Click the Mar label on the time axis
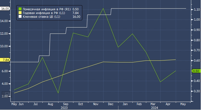Image resolution: width=201 pixels, height=110 pixels. tap(153, 104)
